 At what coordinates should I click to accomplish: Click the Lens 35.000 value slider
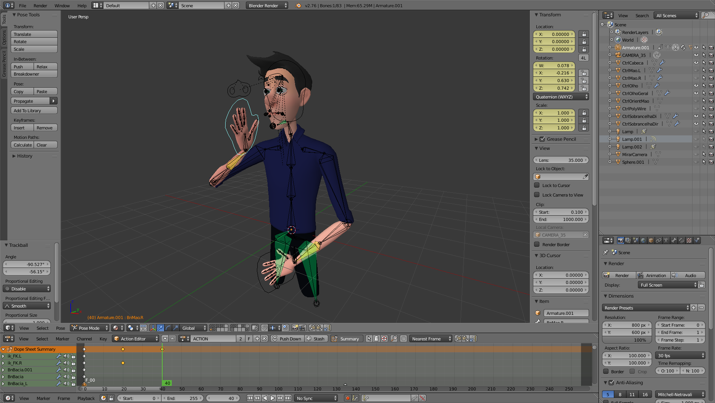click(x=561, y=160)
